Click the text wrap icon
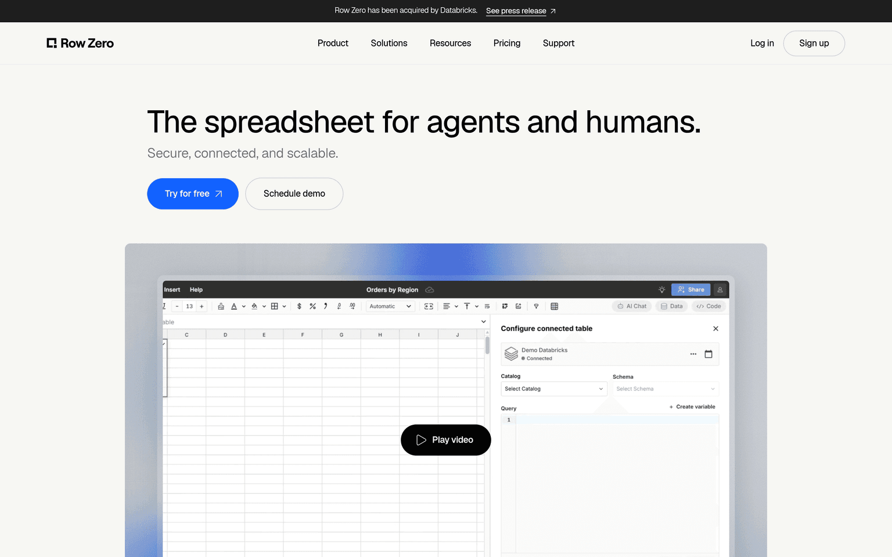892x557 pixels. (x=487, y=306)
